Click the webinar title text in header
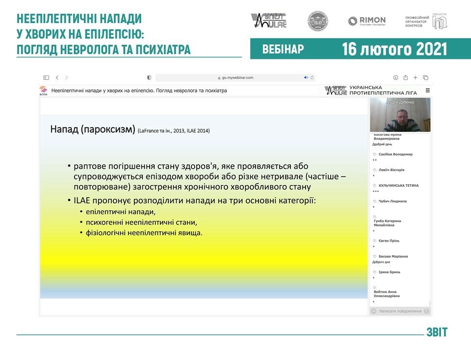The height and width of the screenshot is (353, 471). (139, 90)
